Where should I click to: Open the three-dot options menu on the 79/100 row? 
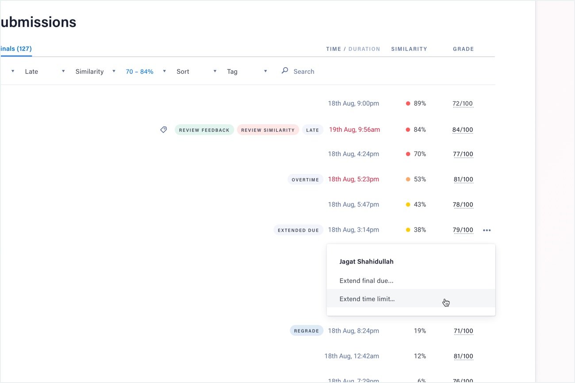[x=487, y=230]
